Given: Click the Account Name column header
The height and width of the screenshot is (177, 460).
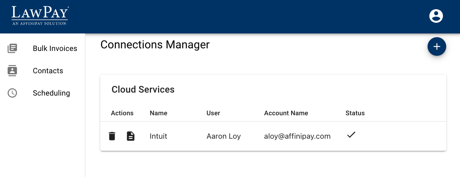Looking at the screenshot, I should tap(286, 113).
